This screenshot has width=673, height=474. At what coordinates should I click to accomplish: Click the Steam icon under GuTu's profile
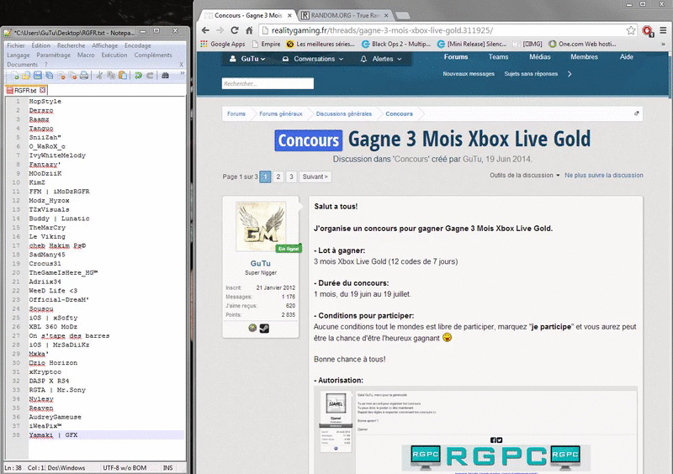(x=264, y=328)
